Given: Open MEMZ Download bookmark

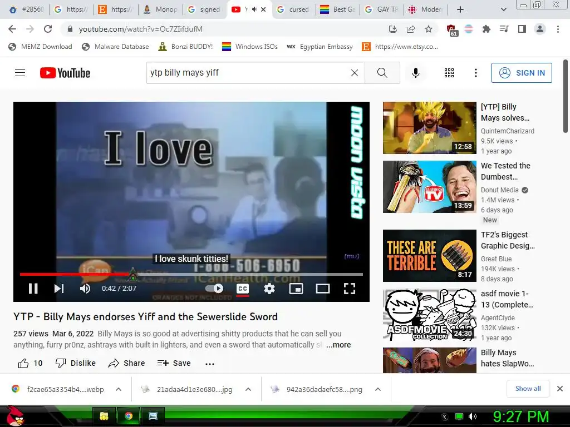Looking at the screenshot, I should tap(40, 47).
